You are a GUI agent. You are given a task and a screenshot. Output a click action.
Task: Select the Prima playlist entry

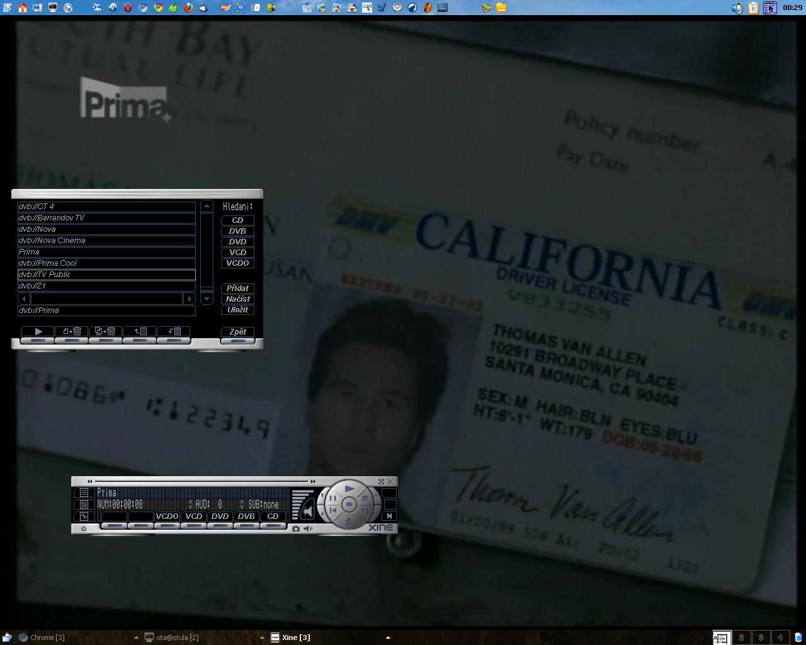coord(106,252)
